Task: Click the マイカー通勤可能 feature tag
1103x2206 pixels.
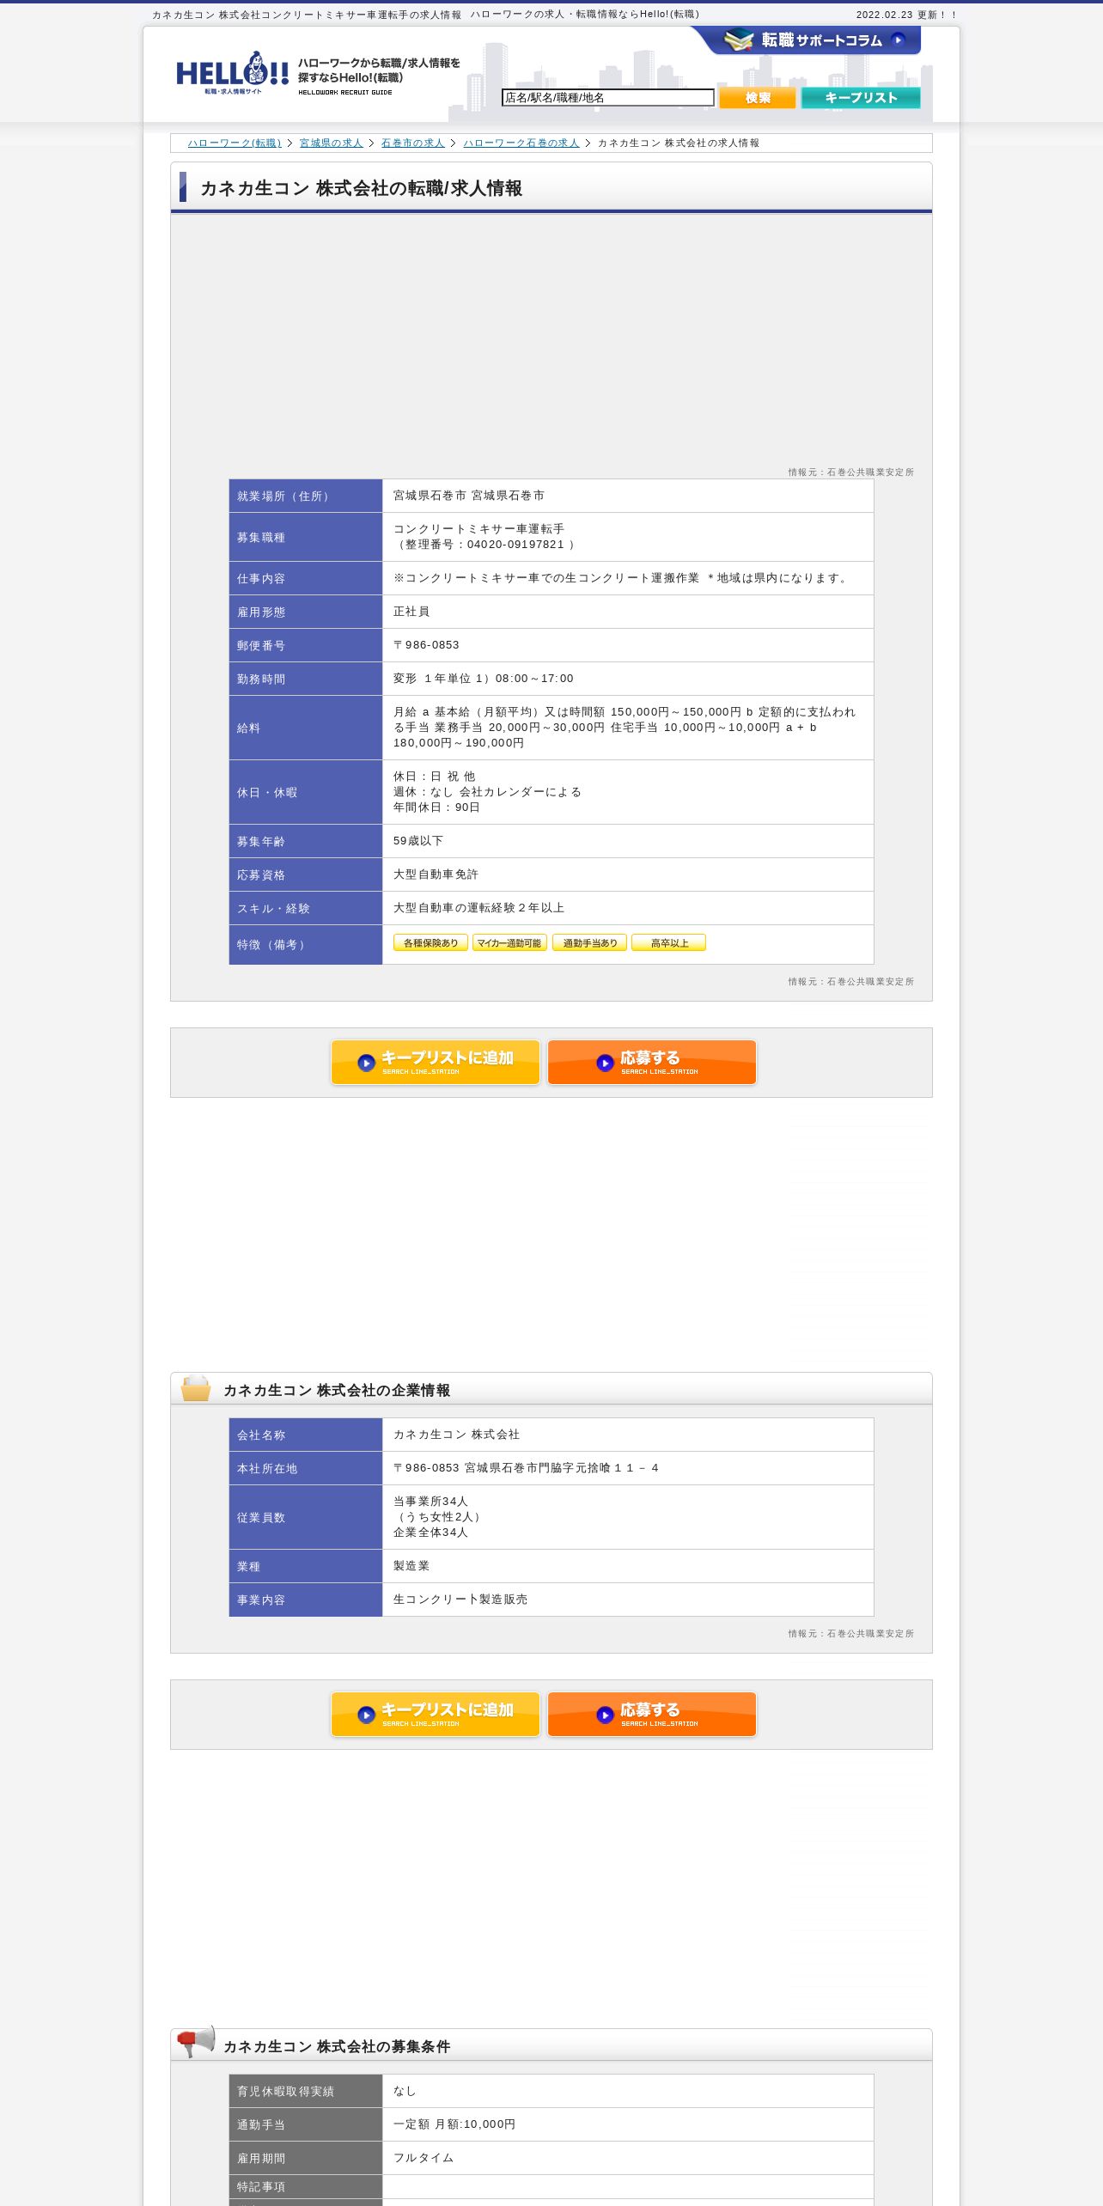Action: pyautogui.click(x=509, y=942)
